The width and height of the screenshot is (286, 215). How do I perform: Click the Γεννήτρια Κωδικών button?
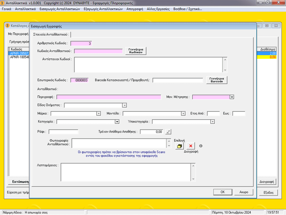click(x=136, y=51)
